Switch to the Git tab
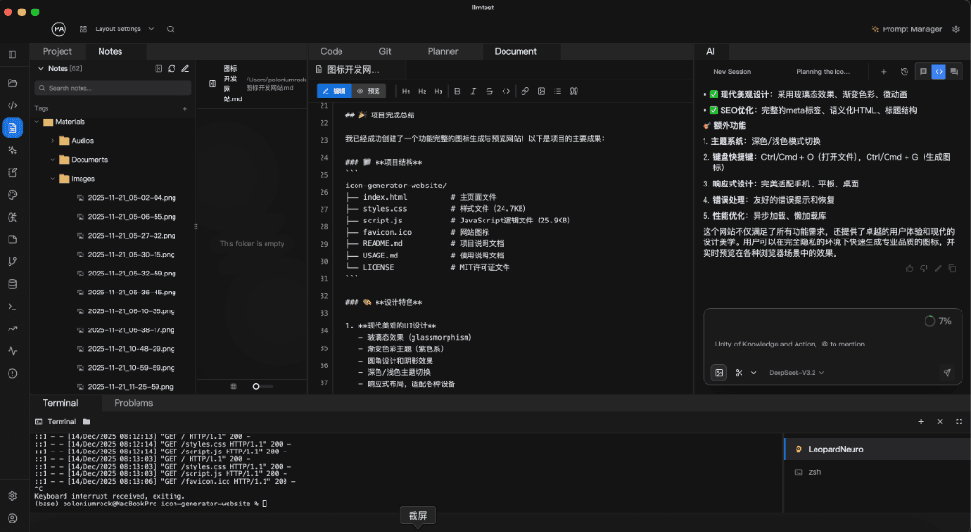 pos(385,51)
